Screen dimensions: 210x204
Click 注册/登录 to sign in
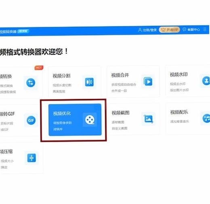coord(150,30)
